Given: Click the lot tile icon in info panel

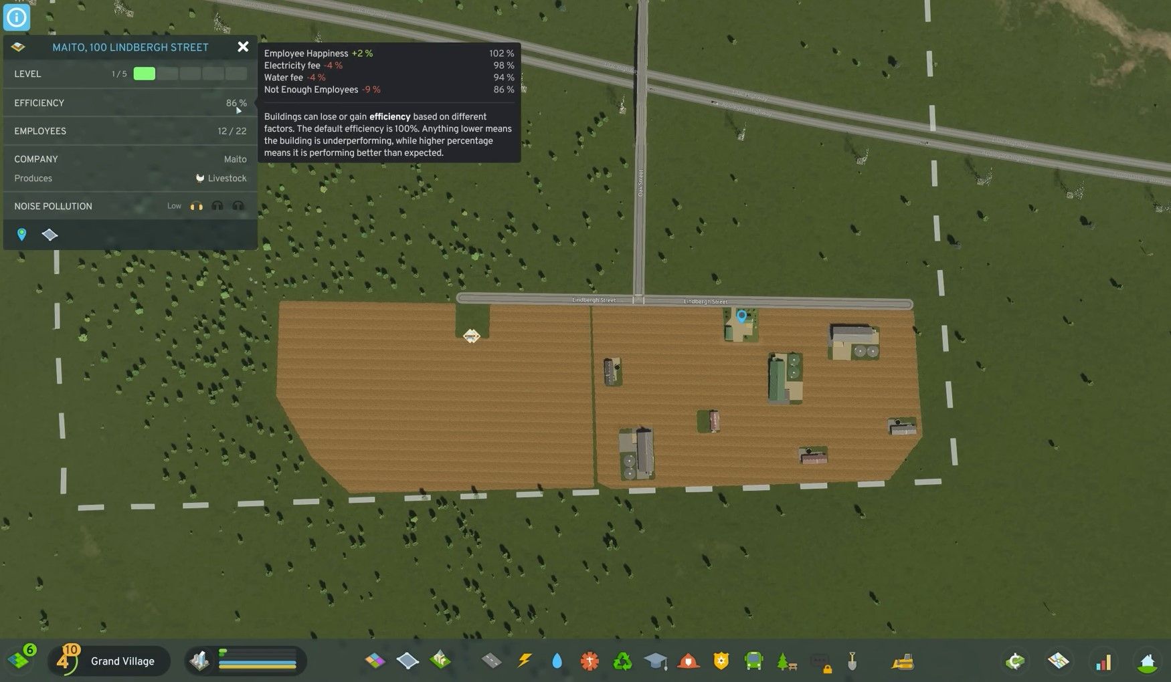Looking at the screenshot, I should click(x=50, y=235).
